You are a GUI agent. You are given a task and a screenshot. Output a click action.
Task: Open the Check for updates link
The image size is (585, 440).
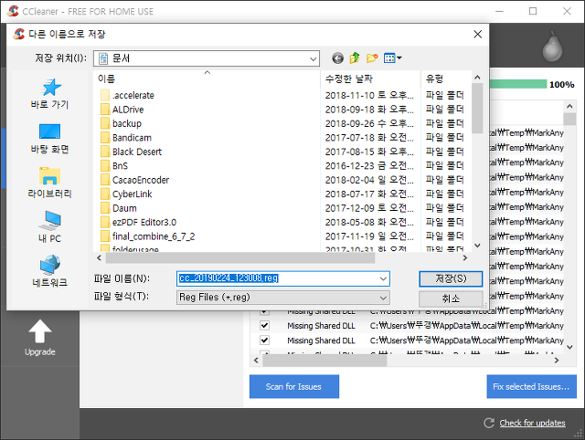[532, 423]
